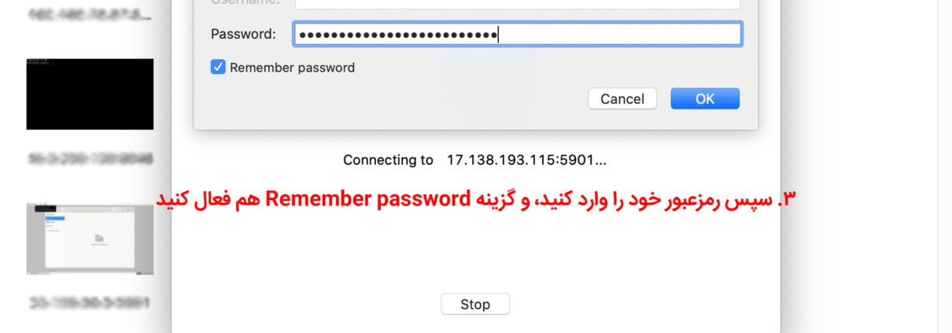Image resolution: width=952 pixels, height=333 pixels.
Task: Stop the connection attempt
Action: pyautogui.click(x=474, y=305)
